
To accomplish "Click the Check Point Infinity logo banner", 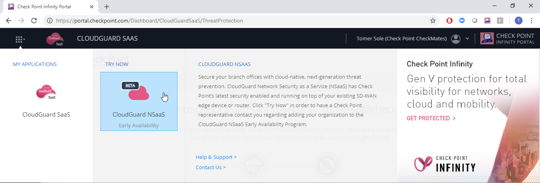I will [x=445, y=164].
